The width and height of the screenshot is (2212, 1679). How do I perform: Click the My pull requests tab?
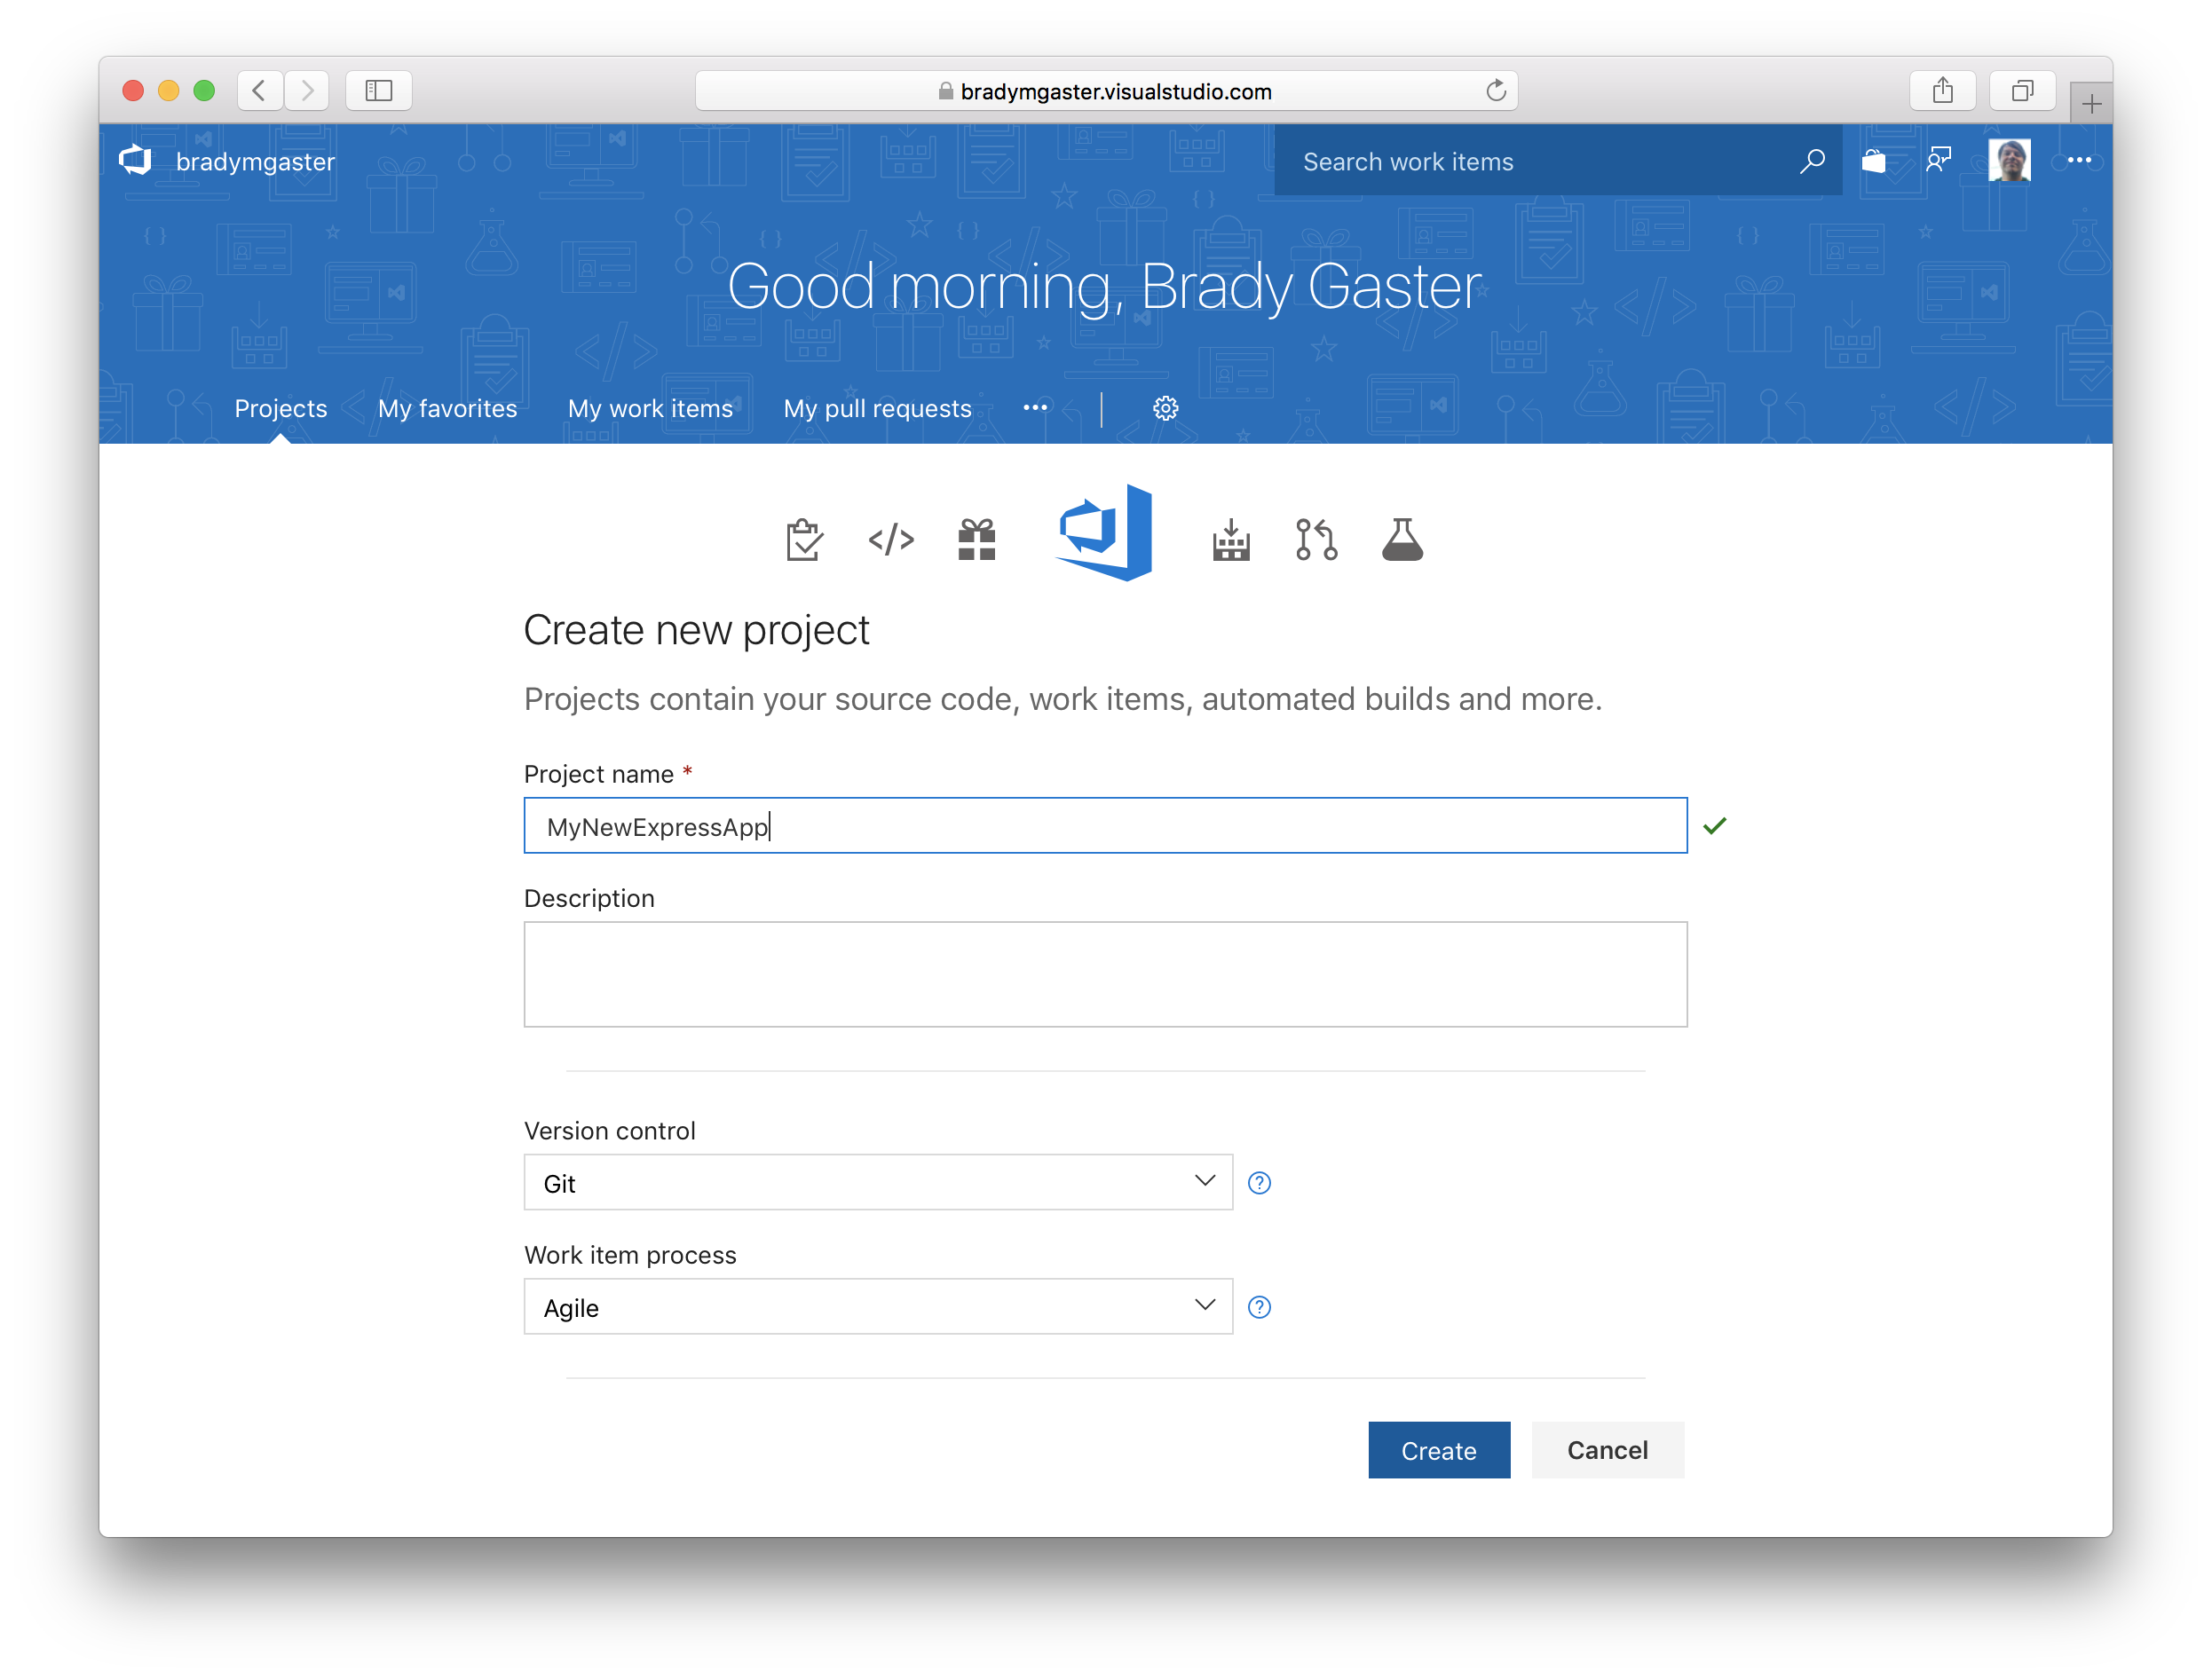(x=879, y=407)
